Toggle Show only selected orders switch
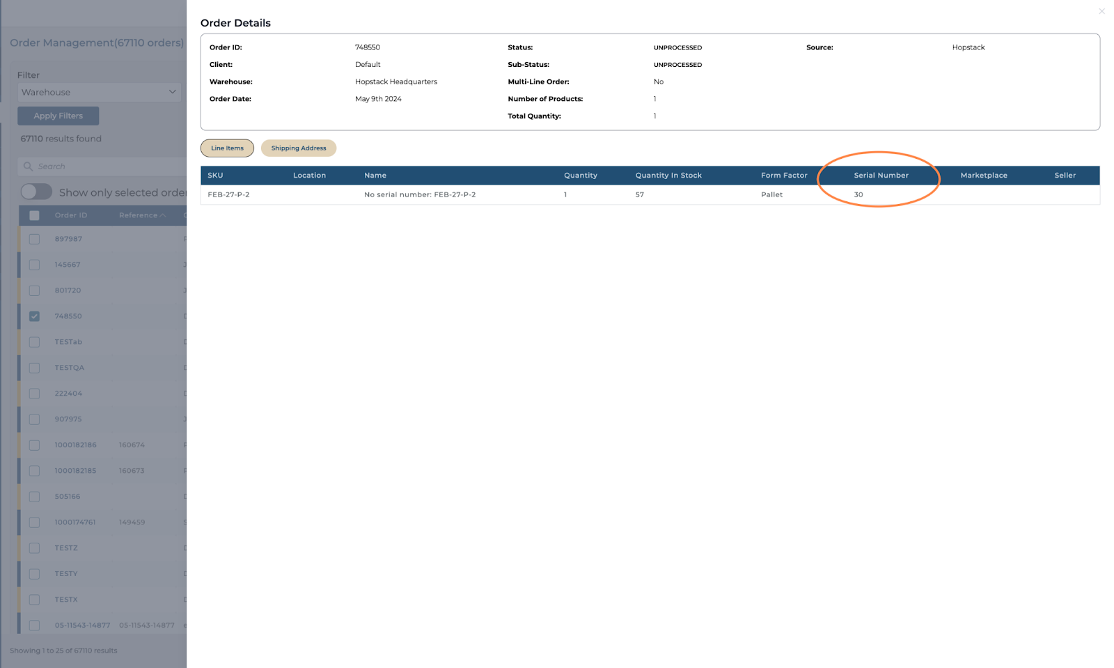This screenshot has width=1114, height=668. 36,192
